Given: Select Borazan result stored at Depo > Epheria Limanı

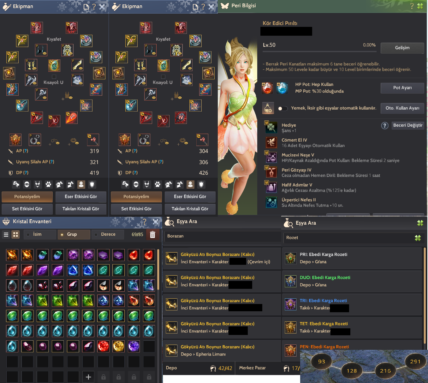Looking at the screenshot, I should pyautogui.click(x=222, y=350).
